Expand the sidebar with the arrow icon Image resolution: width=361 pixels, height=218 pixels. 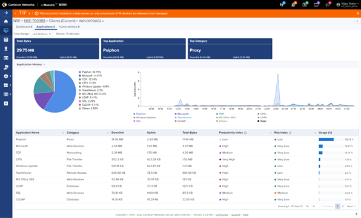6,13
